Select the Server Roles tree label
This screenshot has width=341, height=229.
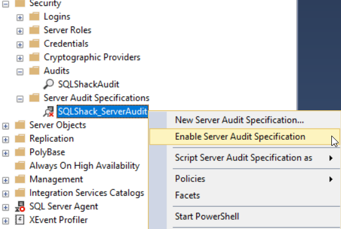point(68,30)
